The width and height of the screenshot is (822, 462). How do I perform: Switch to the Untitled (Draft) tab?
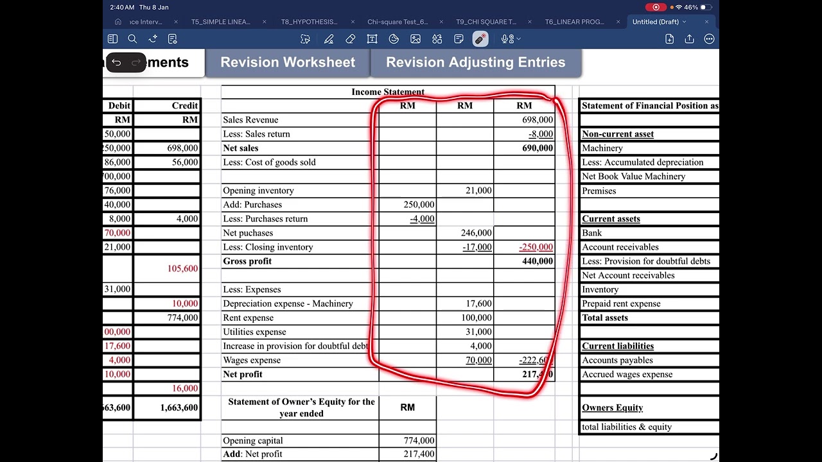(655, 22)
